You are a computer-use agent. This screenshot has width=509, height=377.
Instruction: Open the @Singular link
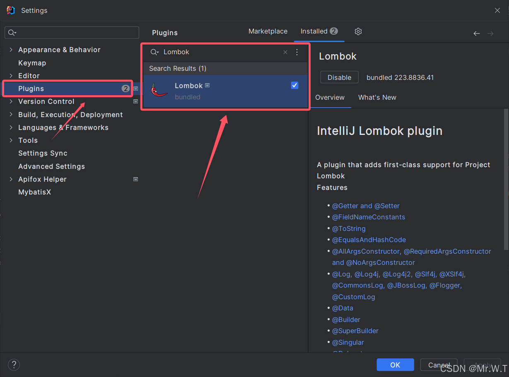coord(348,342)
